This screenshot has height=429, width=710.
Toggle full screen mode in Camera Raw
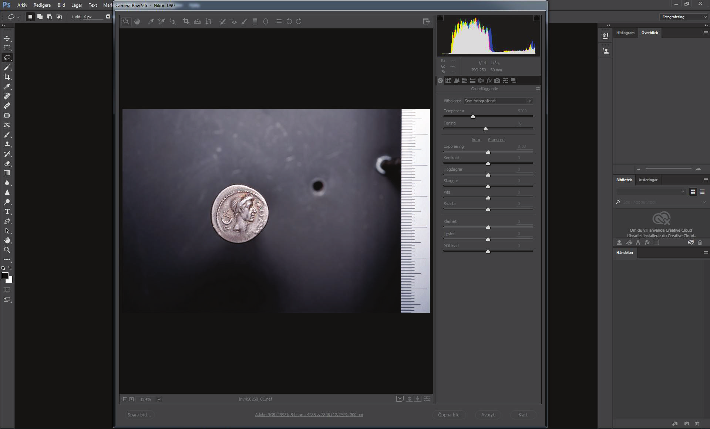427,21
